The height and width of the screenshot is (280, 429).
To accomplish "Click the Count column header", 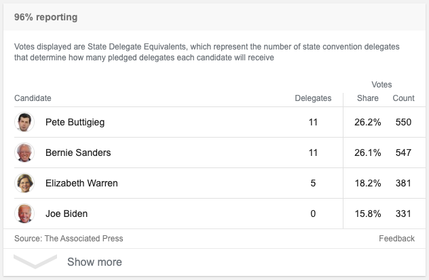I will coord(403,98).
